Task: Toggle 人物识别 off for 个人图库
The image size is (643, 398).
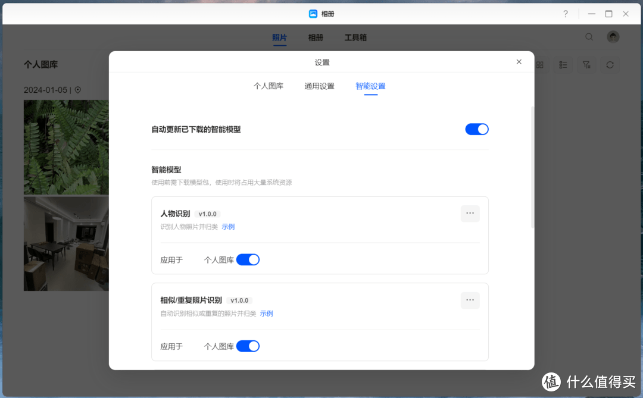Action: coord(248,259)
